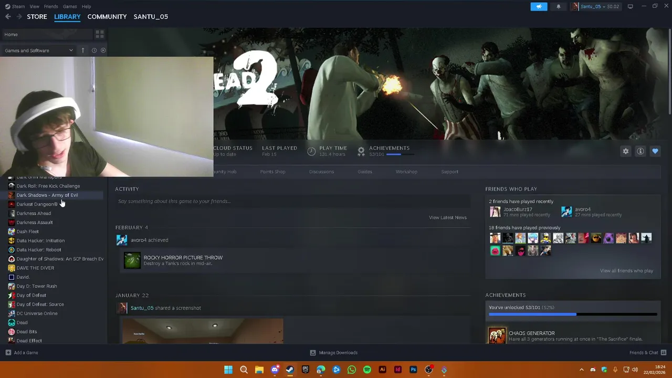The width and height of the screenshot is (672, 378).
Task: Go to the STORE tab
Action: (x=37, y=17)
